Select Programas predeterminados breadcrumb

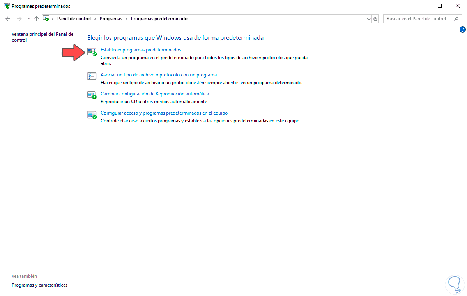pyautogui.click(x=160, y=19)
